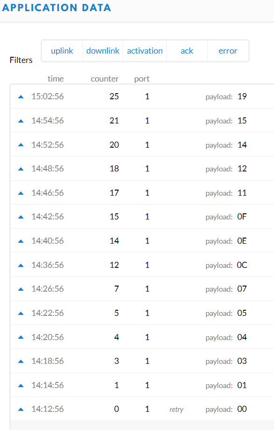Click uplink arrow icon for 14:54:56 entry
Image resolution: width=274 pixels, height=430 pixels.
(x=21, y=121)
